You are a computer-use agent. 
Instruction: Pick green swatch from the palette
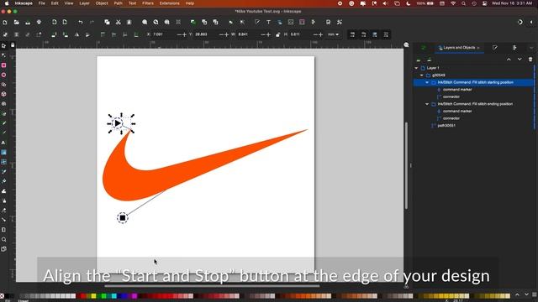[103, 296]
